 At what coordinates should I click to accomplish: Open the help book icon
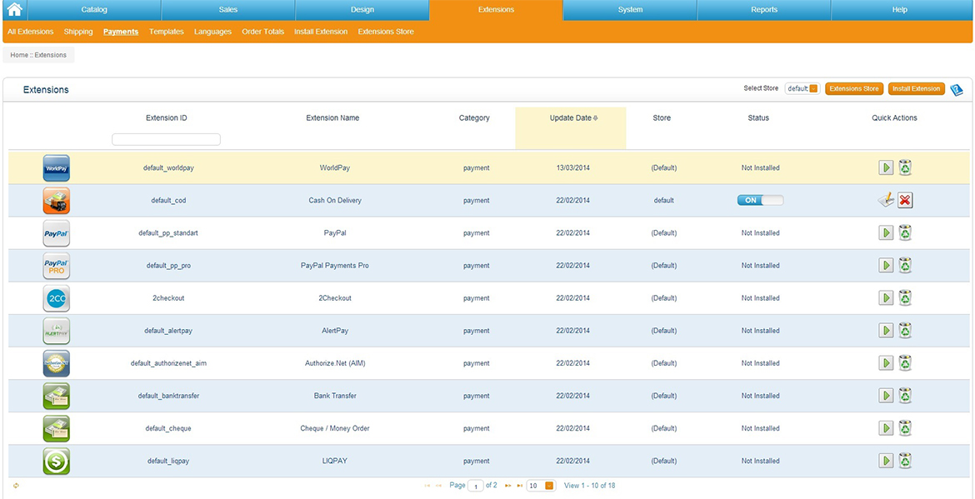956,89
